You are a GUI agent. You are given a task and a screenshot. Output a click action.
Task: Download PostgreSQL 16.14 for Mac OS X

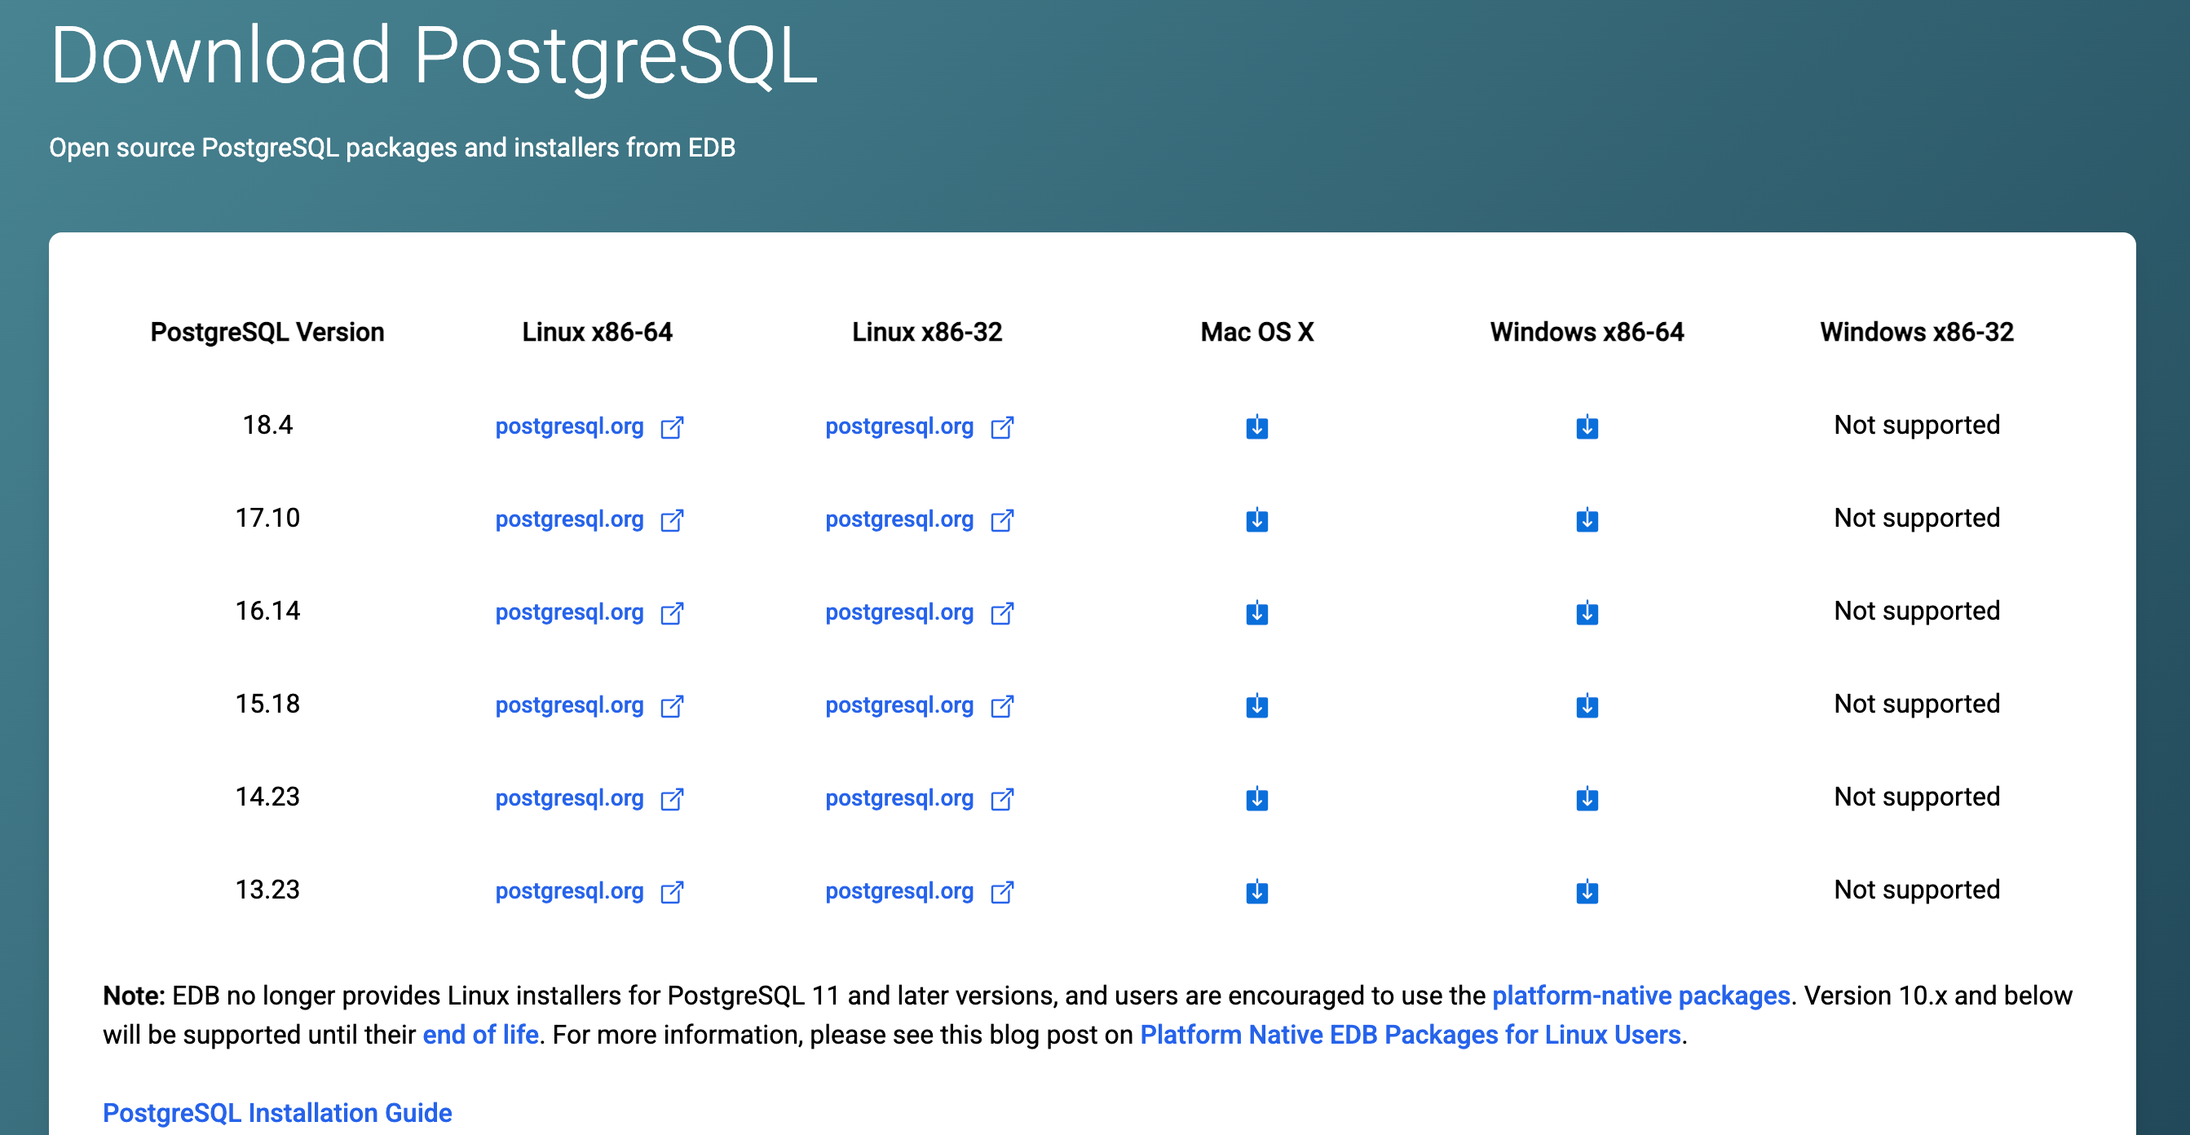[x=1256, y=612]
